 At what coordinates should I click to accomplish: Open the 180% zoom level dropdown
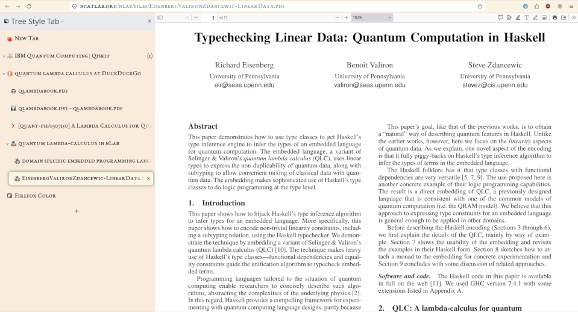pos(371,17)
